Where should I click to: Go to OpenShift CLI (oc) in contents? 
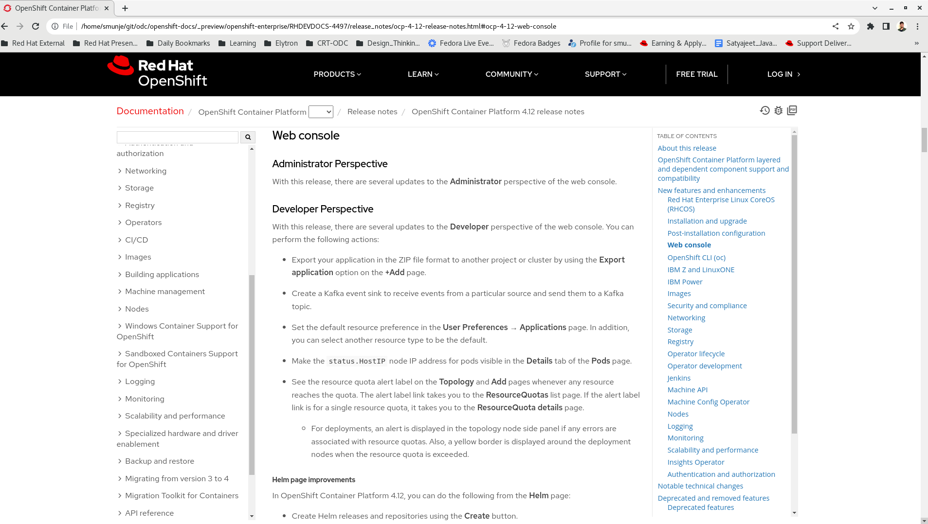(696, 258)
